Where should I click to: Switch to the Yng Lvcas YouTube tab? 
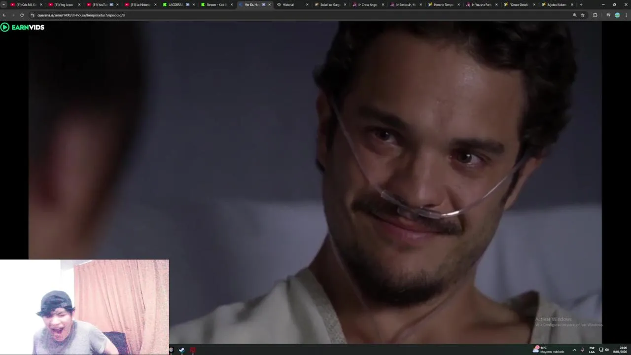64,4
